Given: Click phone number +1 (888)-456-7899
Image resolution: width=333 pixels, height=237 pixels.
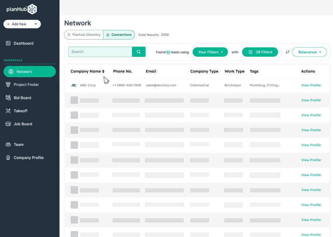Looking at the screenshot, I should coord(127,85).
